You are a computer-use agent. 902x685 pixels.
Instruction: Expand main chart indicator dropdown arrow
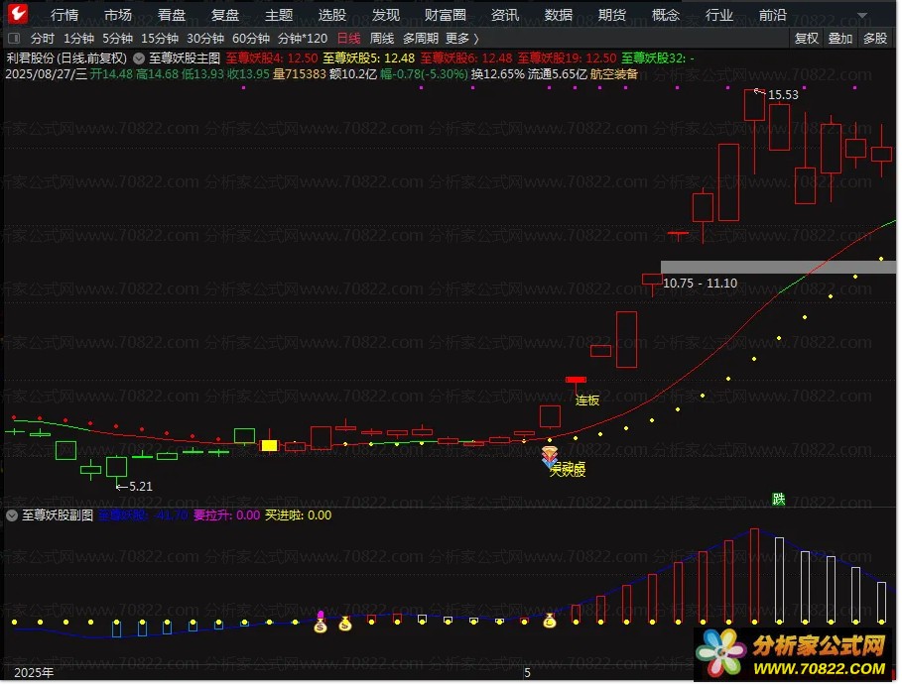(139, 58)
